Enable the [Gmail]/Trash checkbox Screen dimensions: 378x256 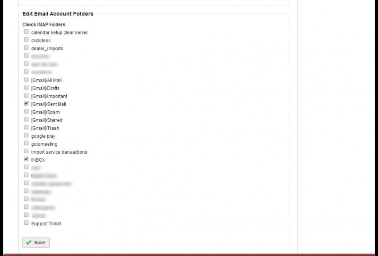point(26,127)
